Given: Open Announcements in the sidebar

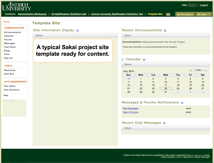Looking at the screenshot, I should click(12, 32).
